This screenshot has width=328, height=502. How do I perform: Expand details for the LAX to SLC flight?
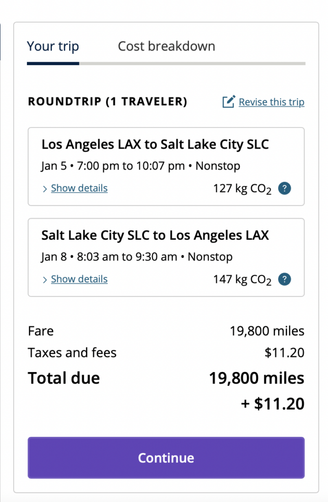[x=79, y=188]
